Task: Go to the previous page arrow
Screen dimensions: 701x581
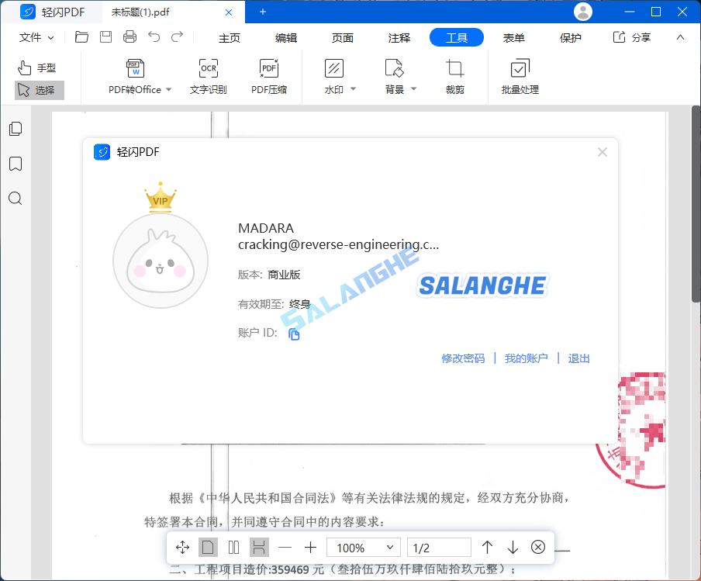Action: 487,548
